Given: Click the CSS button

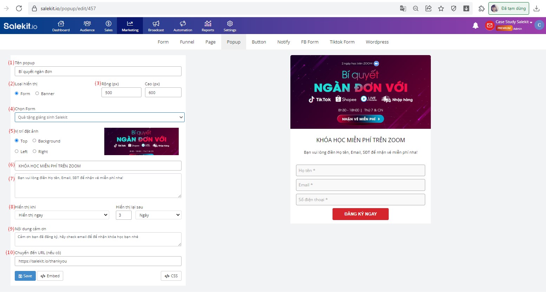Looking at the screenshot, I should (x=171, y=276).
